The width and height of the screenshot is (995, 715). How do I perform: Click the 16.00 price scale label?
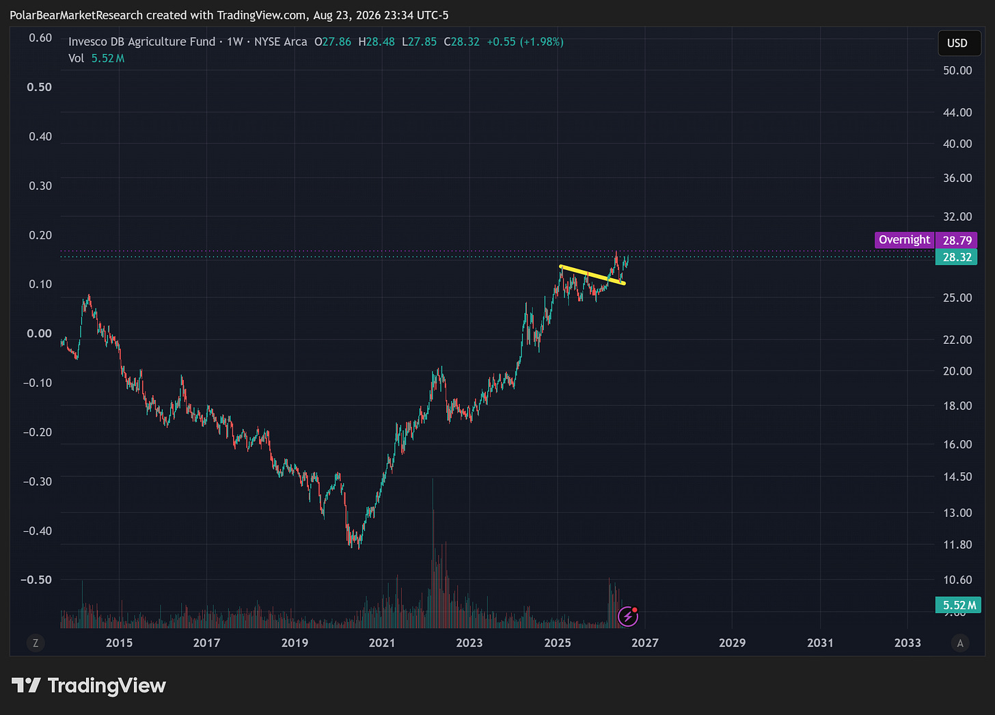pos(957,444)
